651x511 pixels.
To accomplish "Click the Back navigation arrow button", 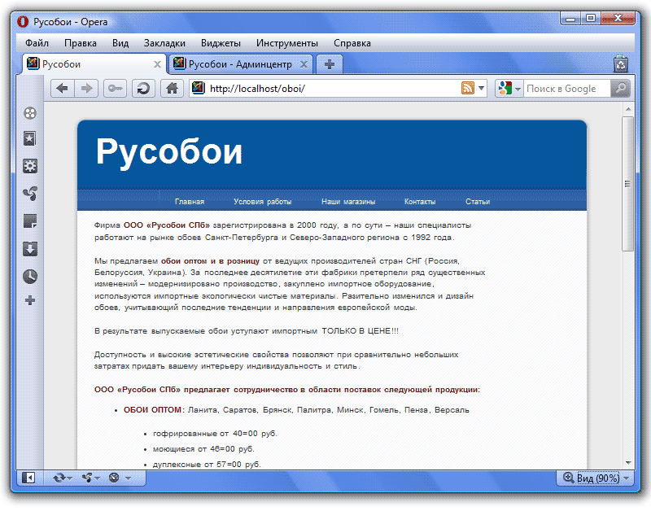I will [x=63, y=89].
